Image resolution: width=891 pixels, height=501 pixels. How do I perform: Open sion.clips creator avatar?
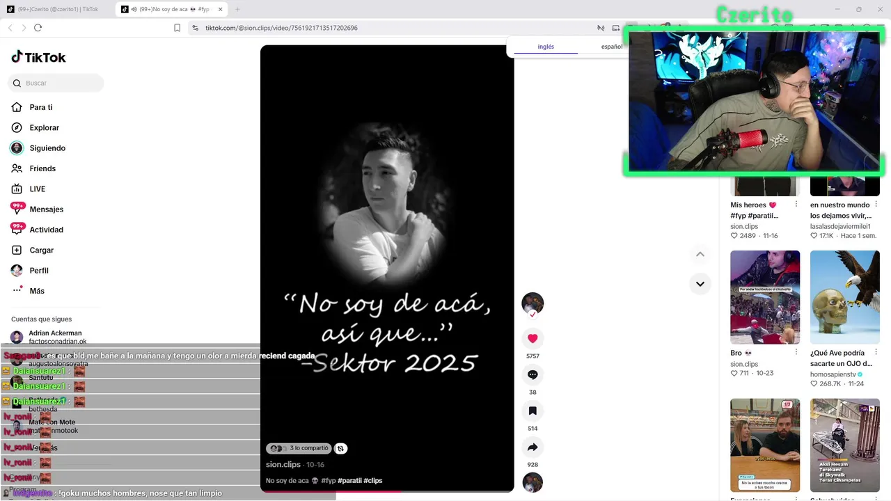tap(533, 303)
